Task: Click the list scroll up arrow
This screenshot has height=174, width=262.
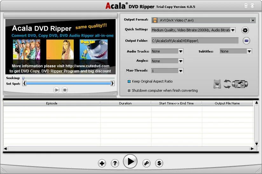Action: point(257,103)
